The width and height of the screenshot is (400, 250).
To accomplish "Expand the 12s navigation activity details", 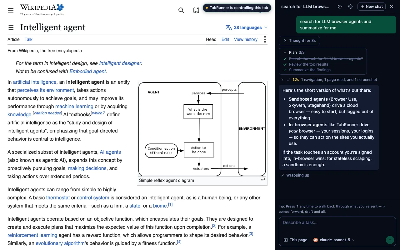I will tap(329, 80).
